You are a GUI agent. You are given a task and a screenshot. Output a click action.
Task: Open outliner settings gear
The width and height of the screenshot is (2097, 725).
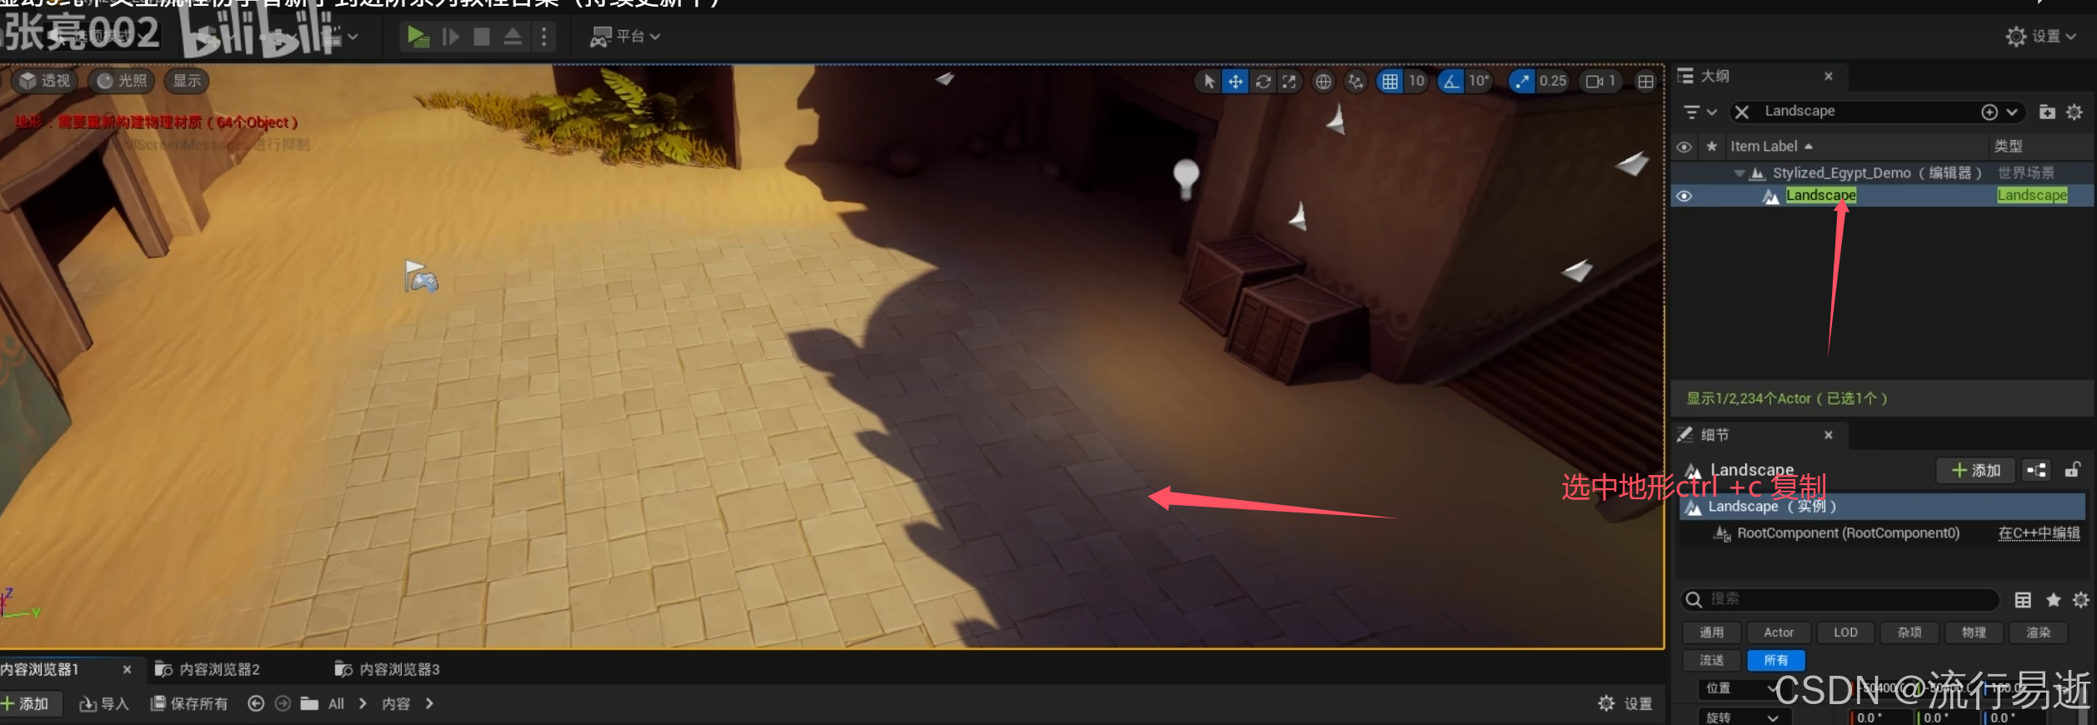pos(2074,112)
